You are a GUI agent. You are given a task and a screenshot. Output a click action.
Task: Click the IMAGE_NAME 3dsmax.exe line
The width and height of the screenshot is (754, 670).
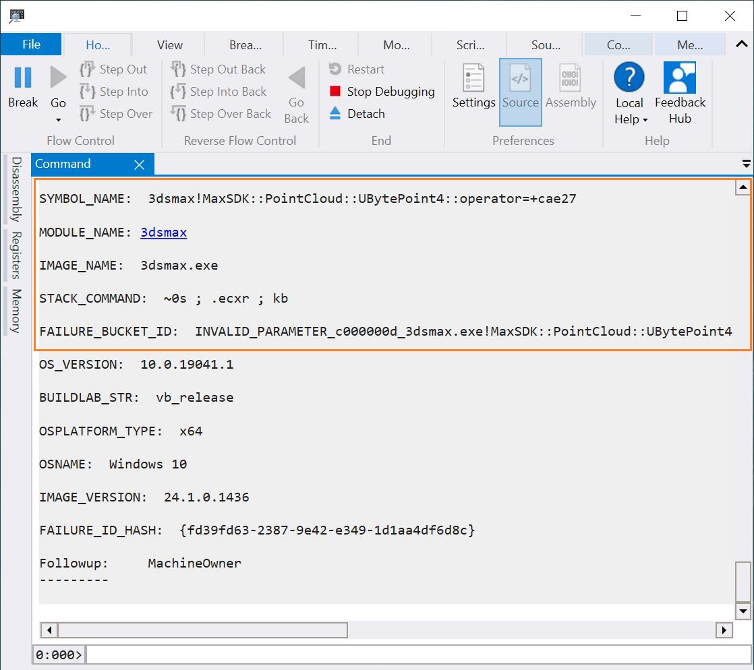click(x=128, y=266)
